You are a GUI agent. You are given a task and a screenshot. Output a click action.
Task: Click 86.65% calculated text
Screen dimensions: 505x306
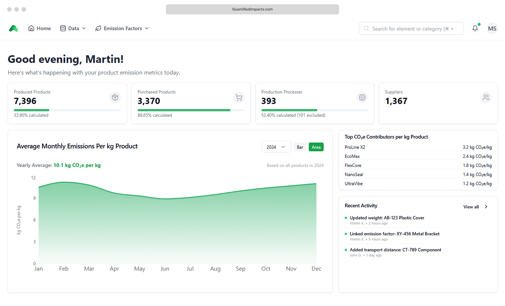point(155,115)
